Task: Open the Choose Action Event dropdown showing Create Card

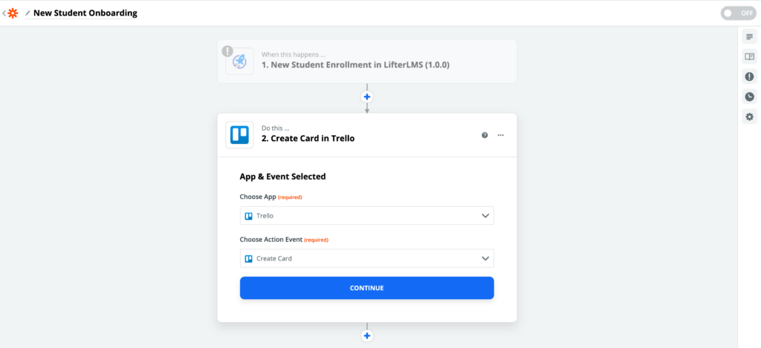Action: [367, 258]
